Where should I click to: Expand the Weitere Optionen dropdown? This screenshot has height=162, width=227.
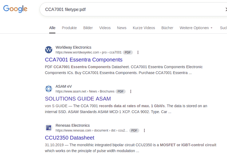pos(196,28)
